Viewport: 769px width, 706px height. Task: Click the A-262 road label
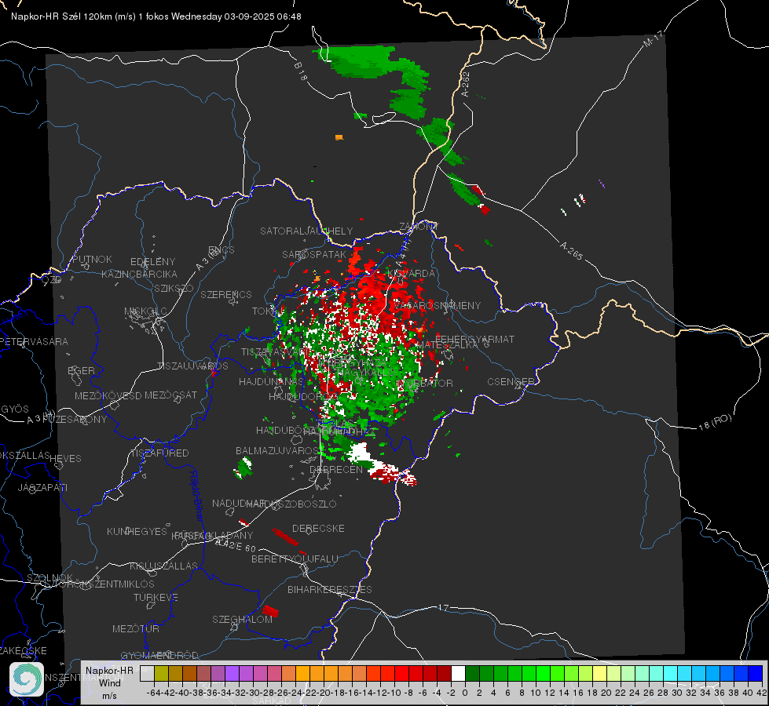coord(466,84)
